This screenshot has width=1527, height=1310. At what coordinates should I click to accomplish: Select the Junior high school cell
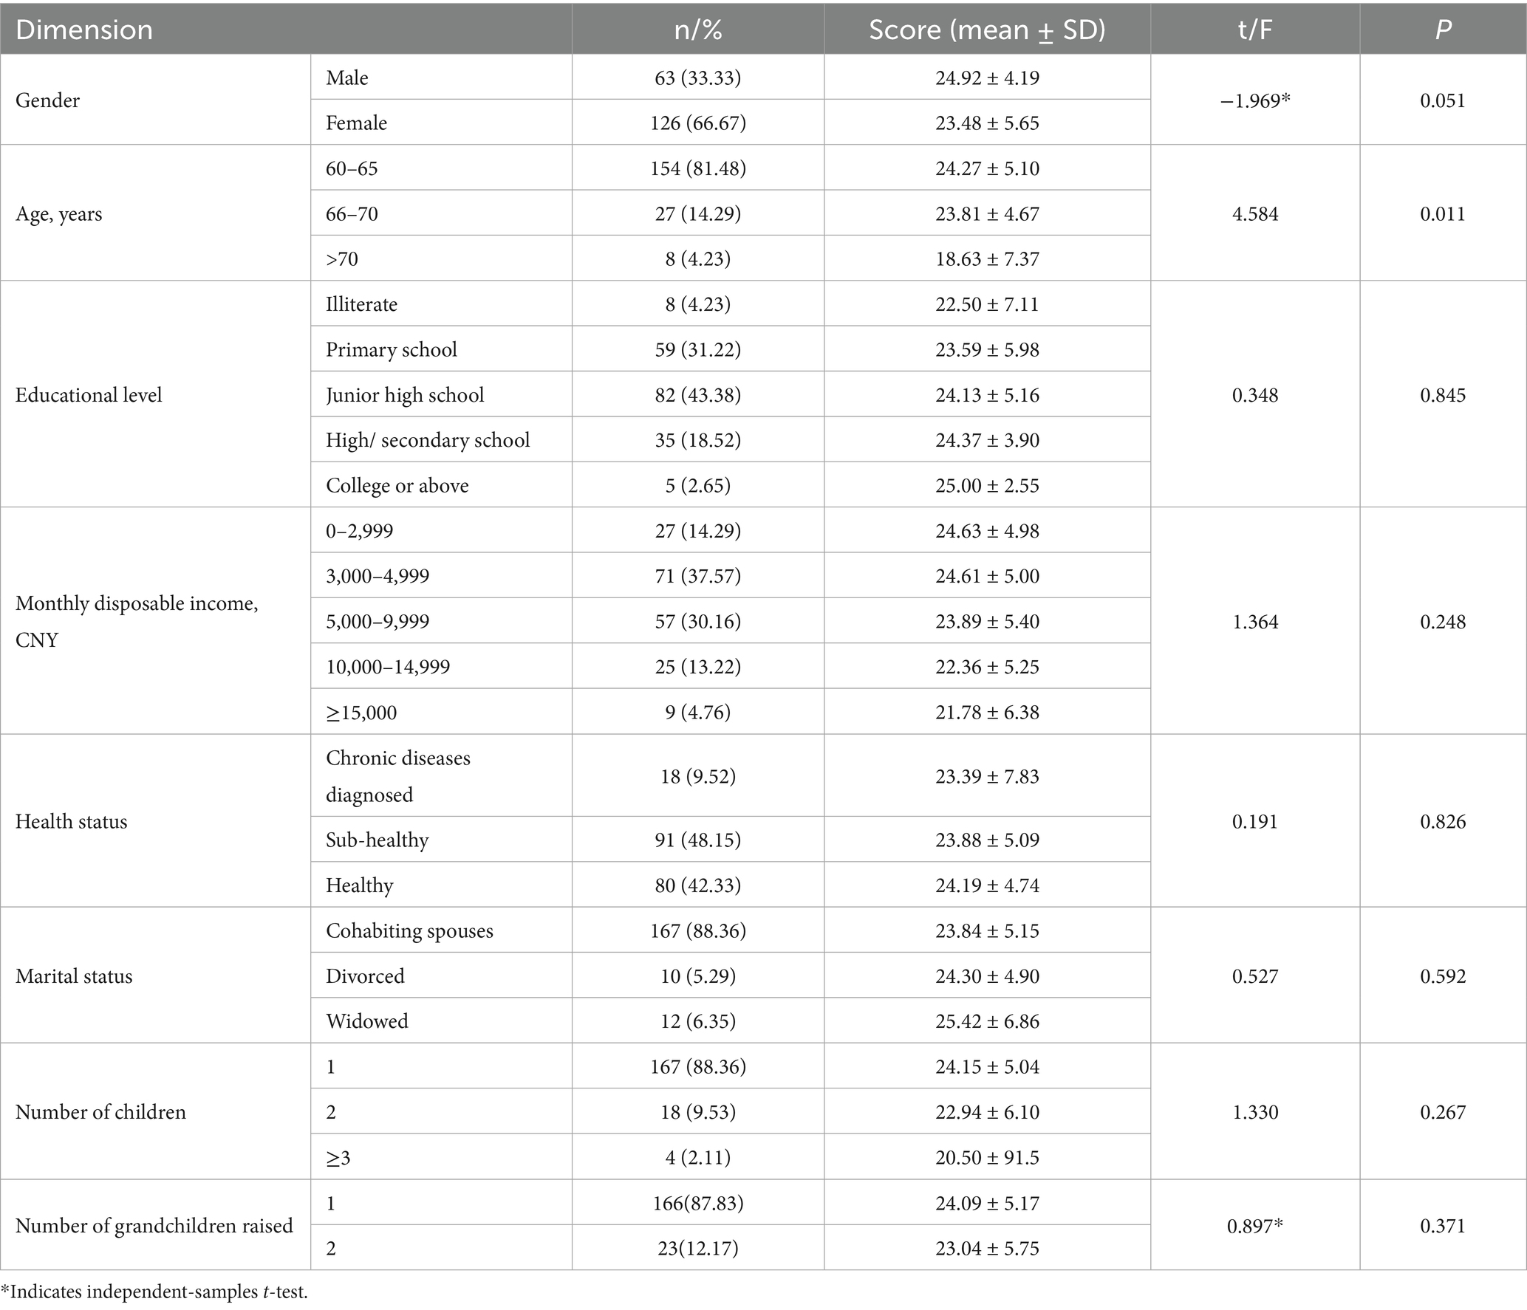405,395
